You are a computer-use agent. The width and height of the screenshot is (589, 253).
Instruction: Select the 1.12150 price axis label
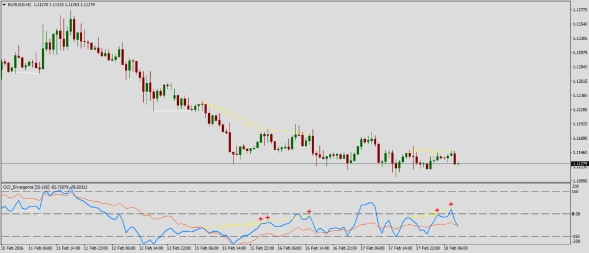580,110
